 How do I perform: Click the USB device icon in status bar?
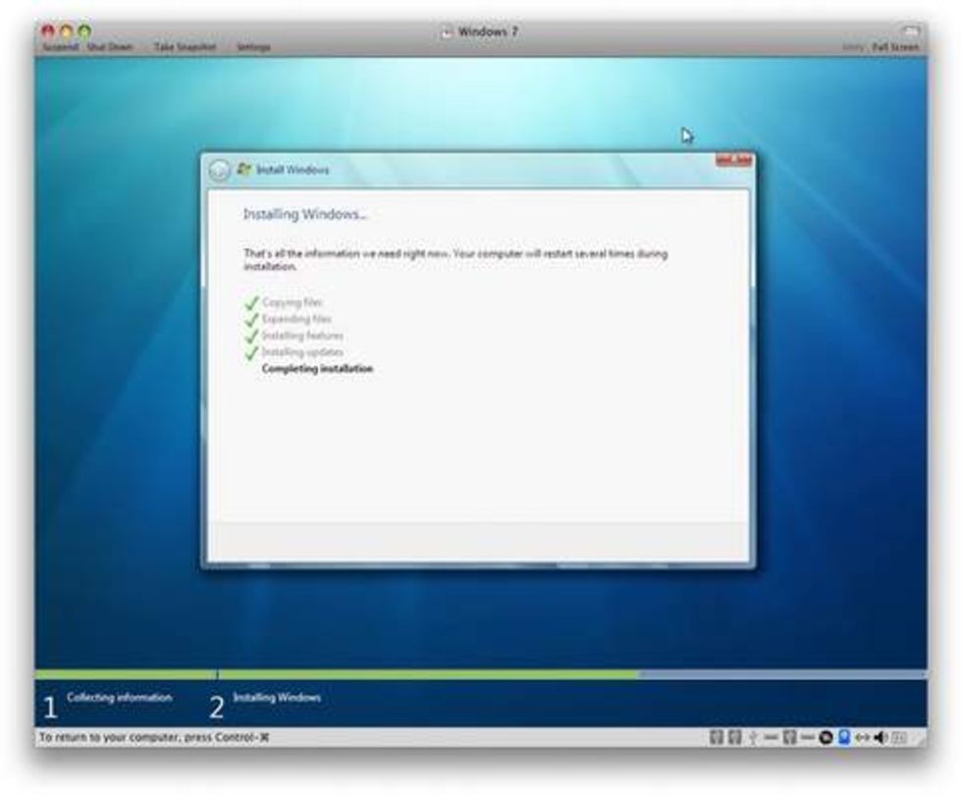(x=753, y=737)
